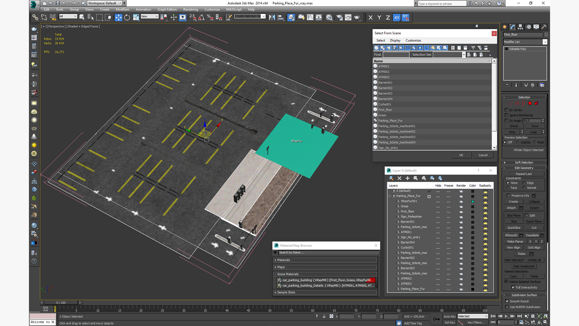Uncheck the Smooth Result checkbox
The image size is (579, 326).
click(507, 301)
